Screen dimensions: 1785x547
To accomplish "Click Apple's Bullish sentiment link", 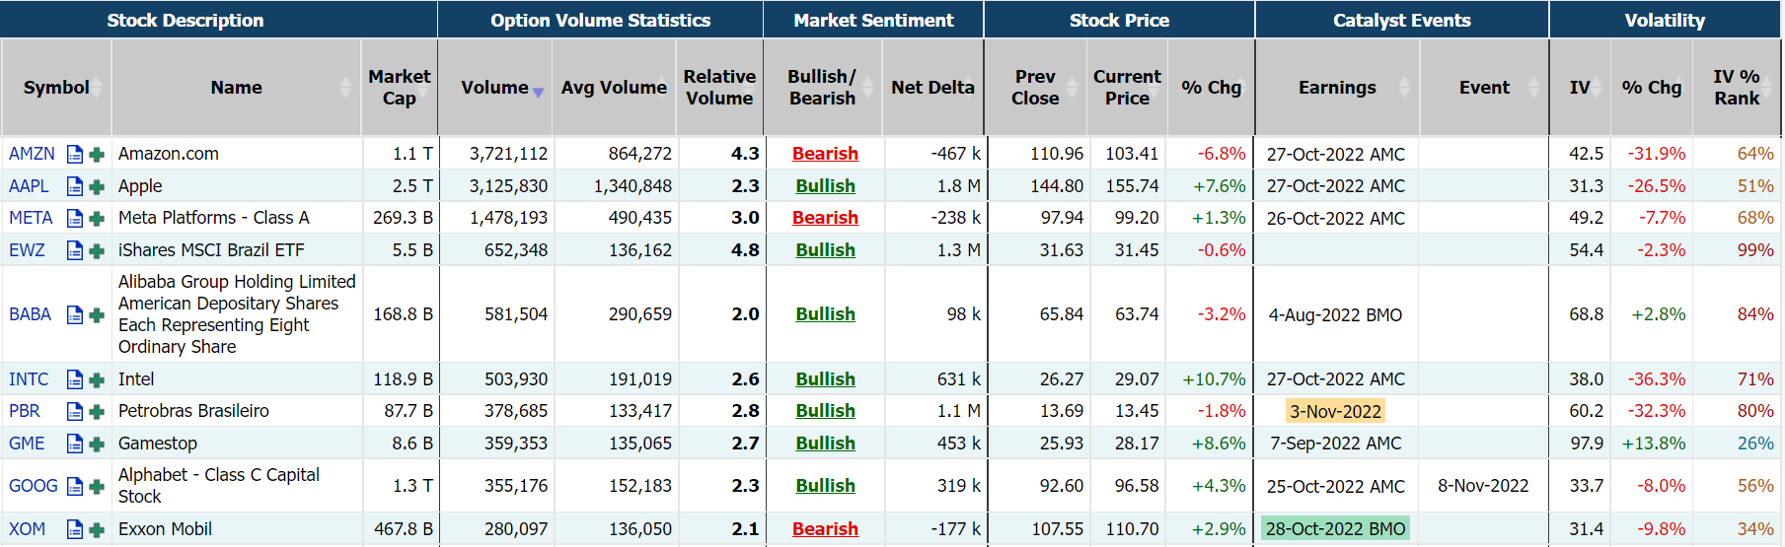I will (x=825, y=186).
